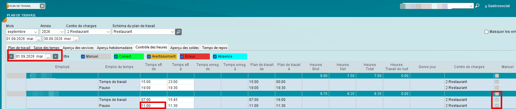516x109 pixels.
Task: Switch to the Saisie des temps tab
Action: tap(46, 48)
